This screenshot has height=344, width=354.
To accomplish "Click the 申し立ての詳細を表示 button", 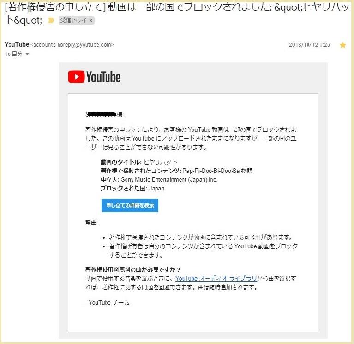I will pos(130,205).
